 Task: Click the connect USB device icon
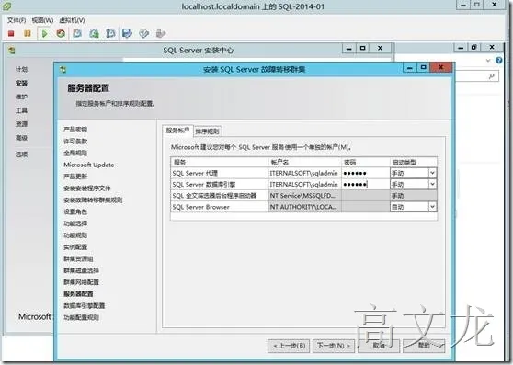pyautogui.click(x=161, y=33)
